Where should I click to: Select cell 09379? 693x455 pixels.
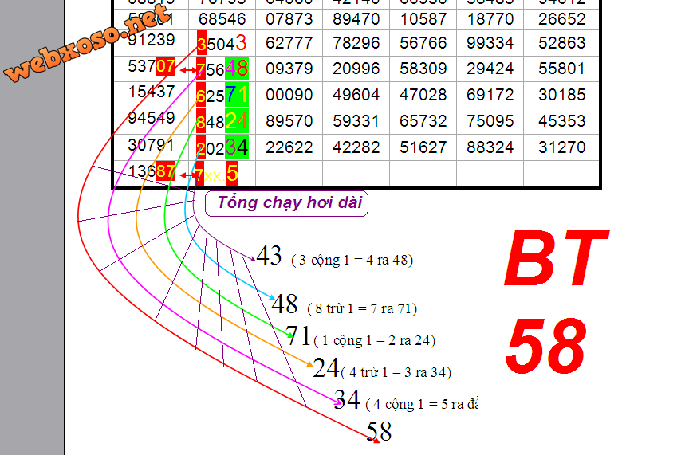pyautogui.click(x=289, y=69)
